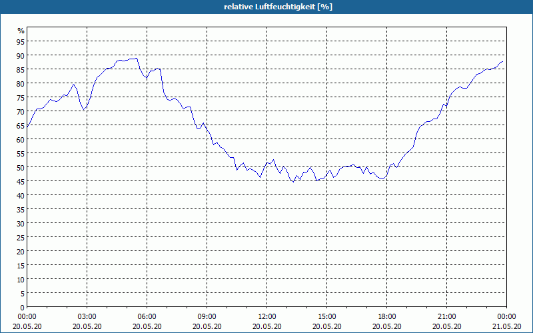Viewport: 533px width, 333px height.
Task: Click the y-axis label 35
Action: (21, 210)
